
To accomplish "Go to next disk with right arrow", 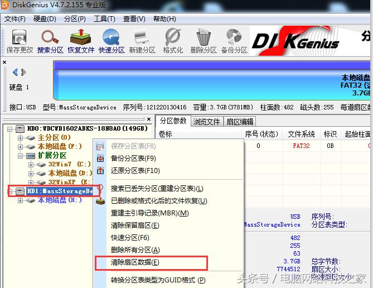I will [23, 72].
